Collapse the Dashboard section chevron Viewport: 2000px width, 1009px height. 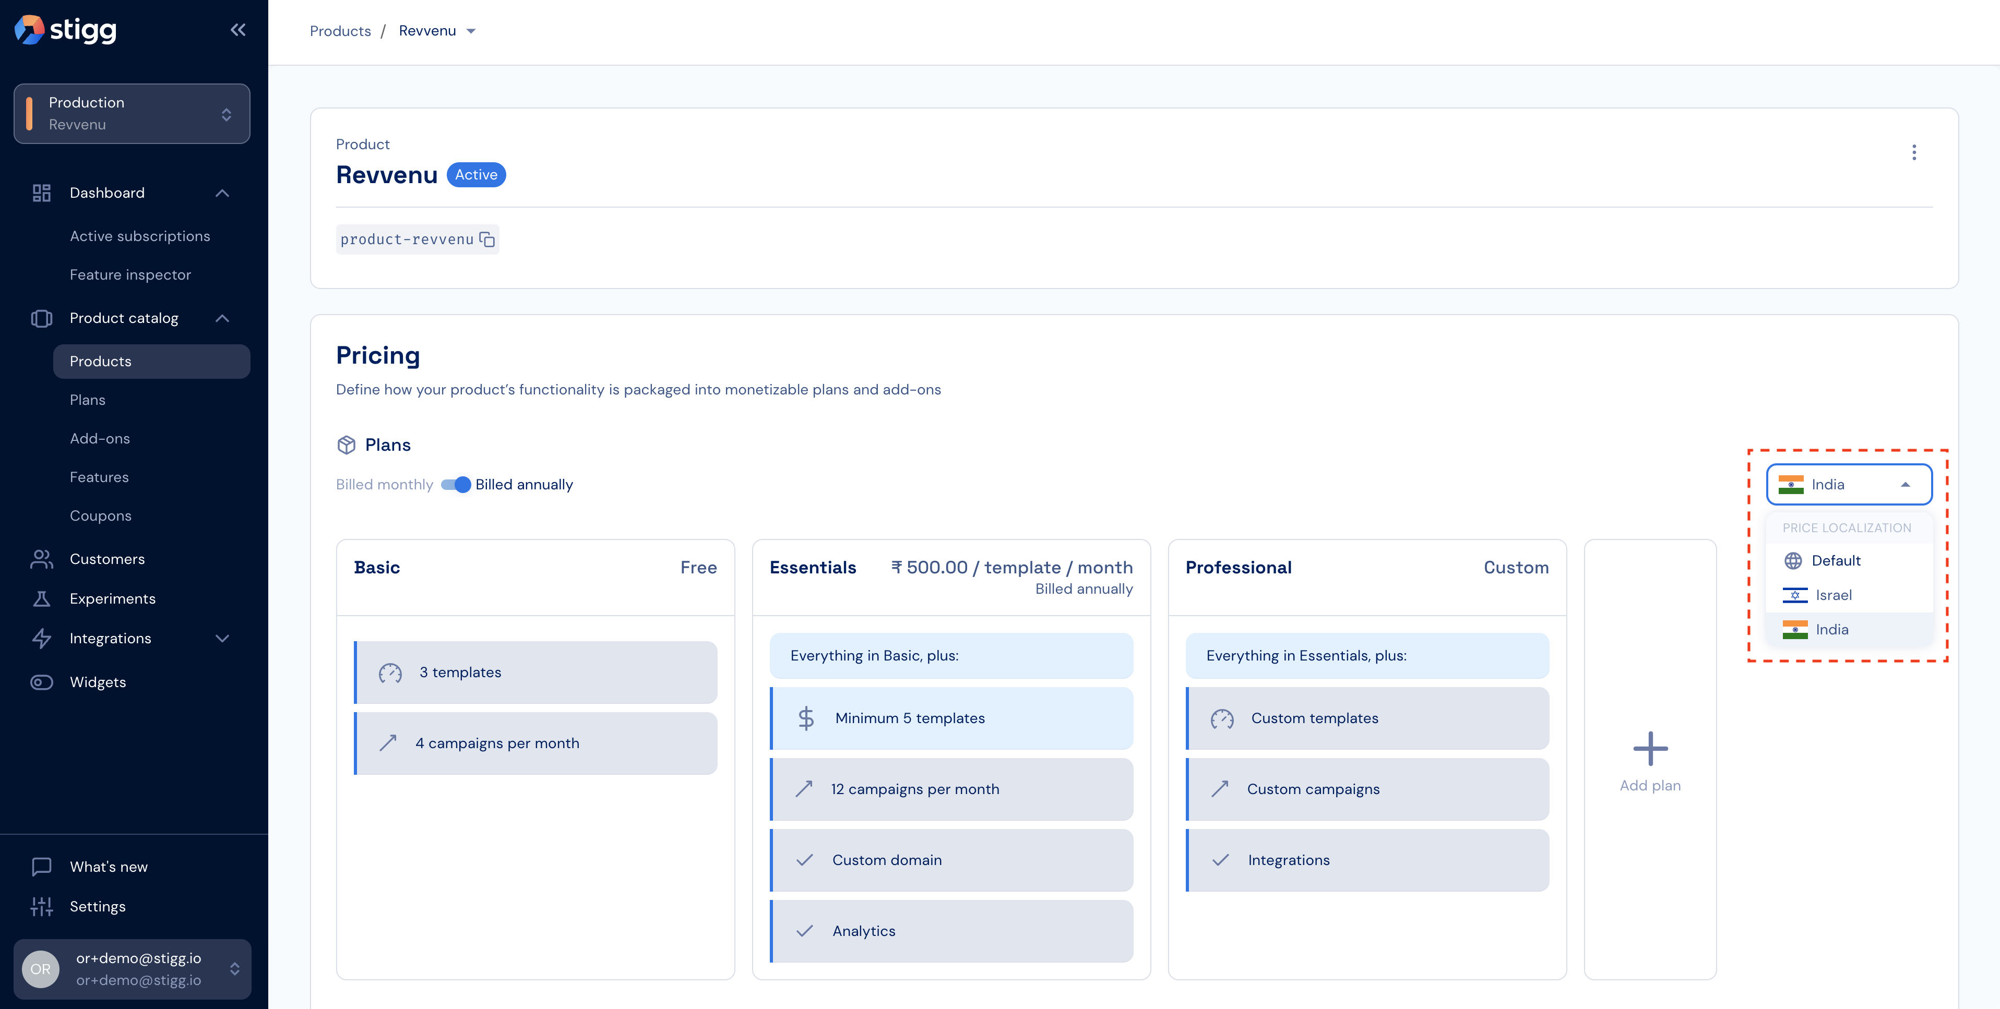[222, 193]
